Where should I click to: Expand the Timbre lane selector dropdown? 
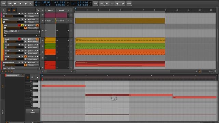pos(33,111)
